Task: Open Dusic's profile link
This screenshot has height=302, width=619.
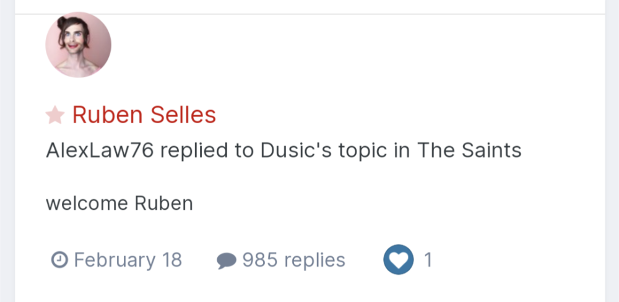Action: 285,150
